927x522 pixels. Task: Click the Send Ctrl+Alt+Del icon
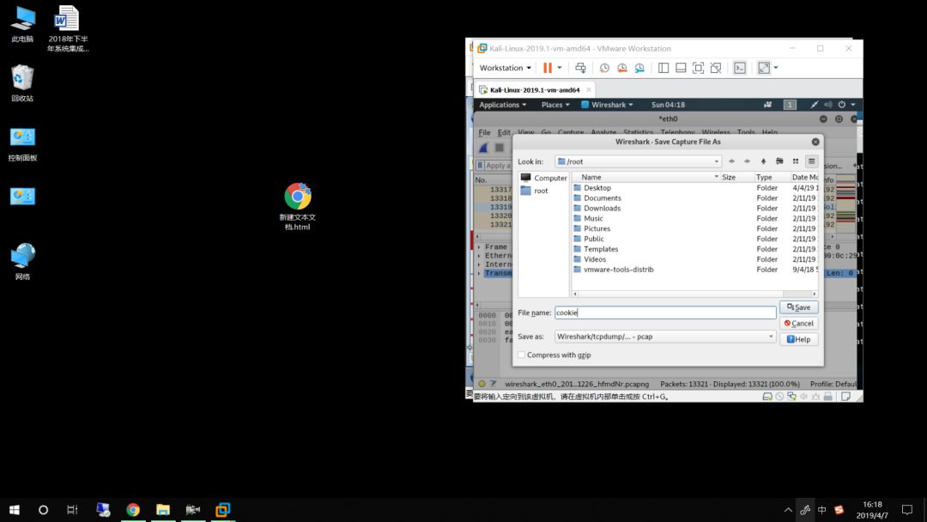pos(580,67)
